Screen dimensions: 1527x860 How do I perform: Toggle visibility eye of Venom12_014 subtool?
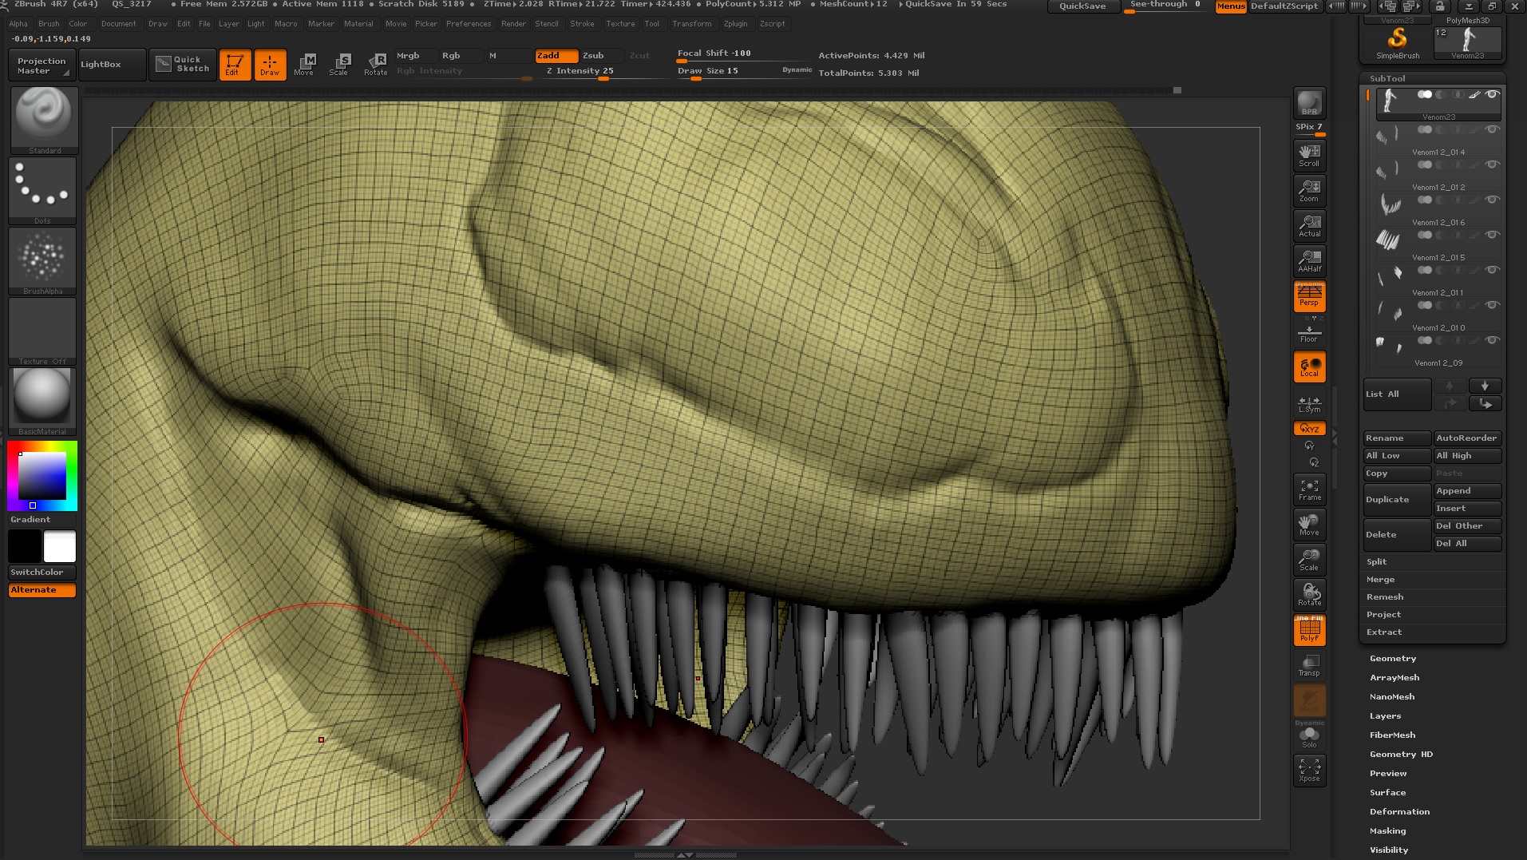[x=1492, y=129]
